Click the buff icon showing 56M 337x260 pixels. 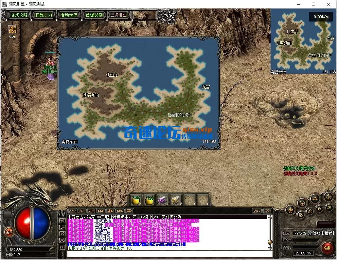(12, 30)
